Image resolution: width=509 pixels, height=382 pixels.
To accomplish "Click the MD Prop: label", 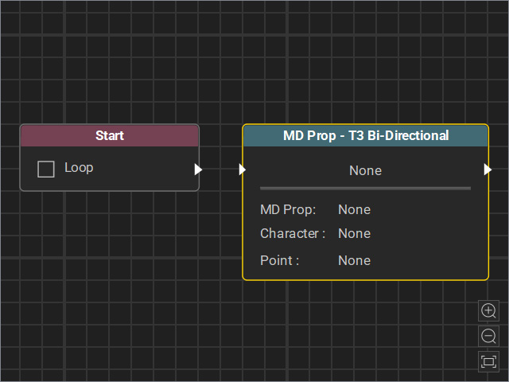I will coord(288,210).
